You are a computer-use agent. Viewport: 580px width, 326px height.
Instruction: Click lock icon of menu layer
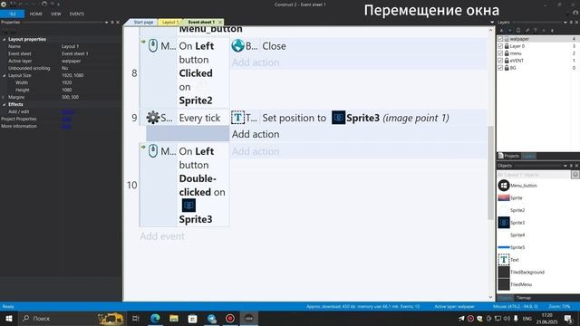pyautogui.click(x=507, y=53)
